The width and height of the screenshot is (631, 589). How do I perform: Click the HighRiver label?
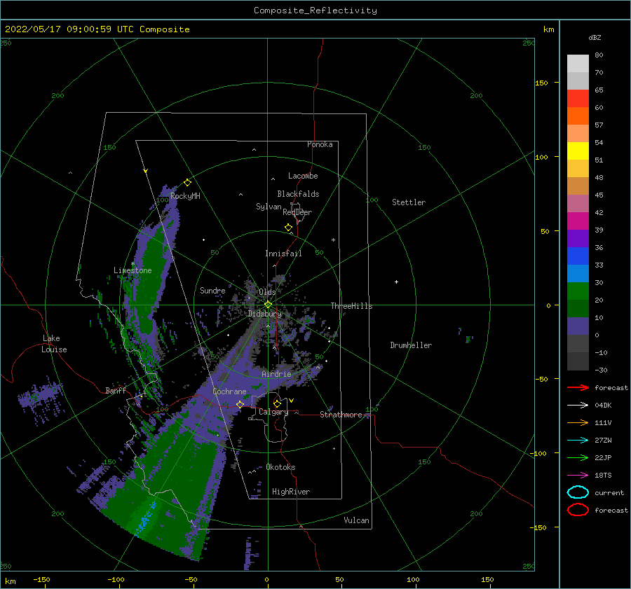pos(291,492)
